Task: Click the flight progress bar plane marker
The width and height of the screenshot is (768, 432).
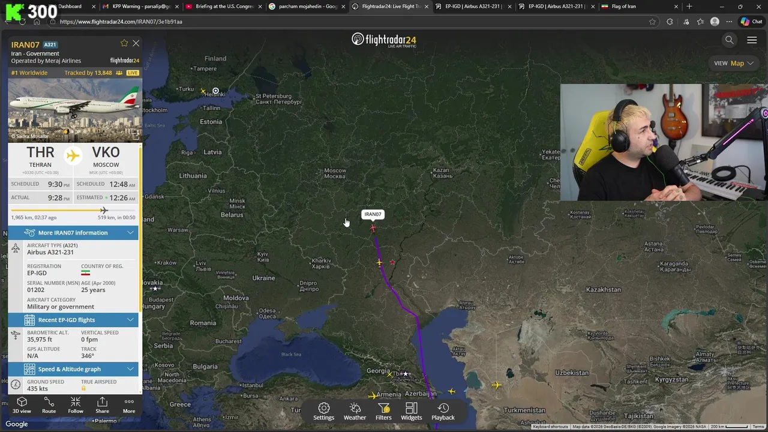Action: point(104,210)
